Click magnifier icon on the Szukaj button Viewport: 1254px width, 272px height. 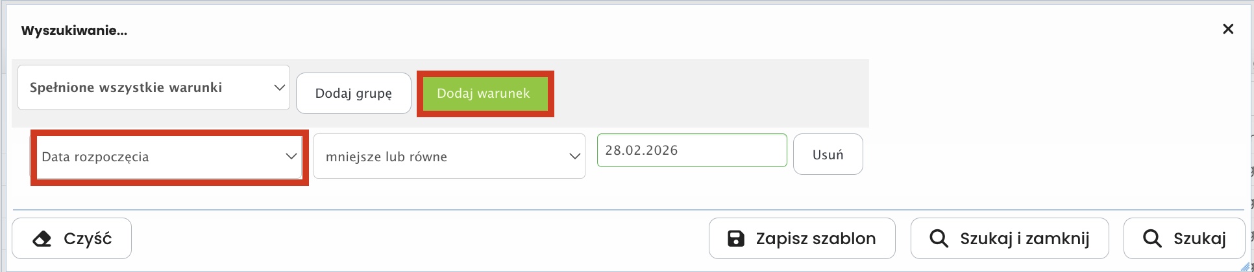tap(1152, 239)
